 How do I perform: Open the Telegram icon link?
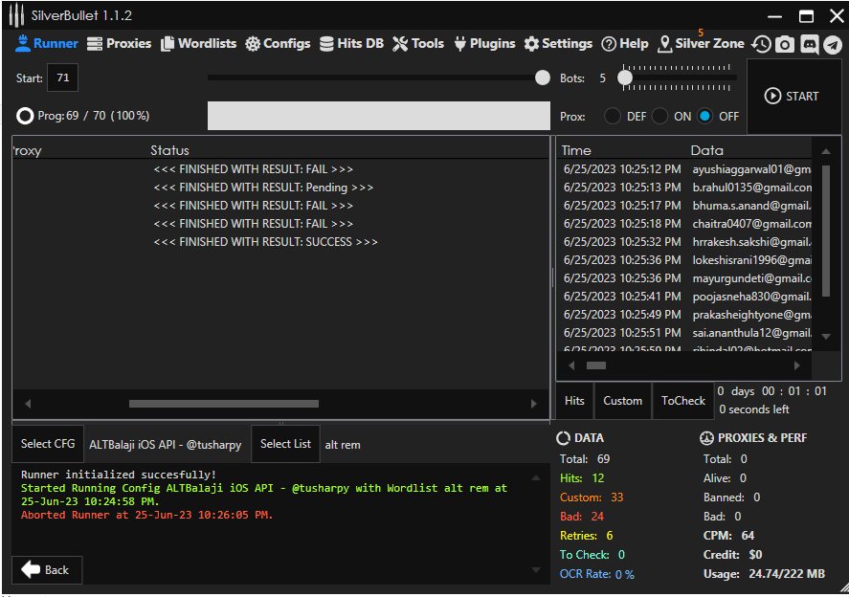coord(833,44)
